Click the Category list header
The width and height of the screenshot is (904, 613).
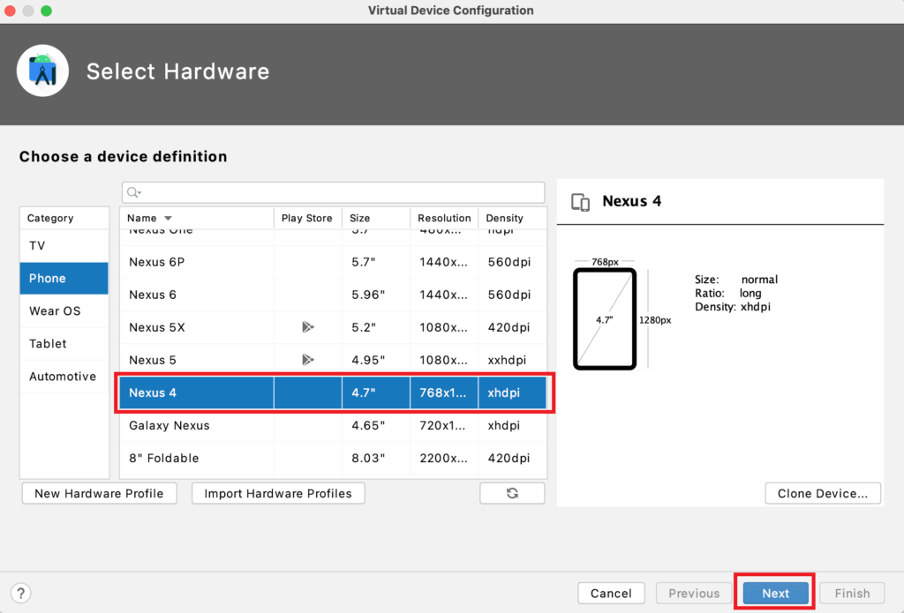(64, 219)
